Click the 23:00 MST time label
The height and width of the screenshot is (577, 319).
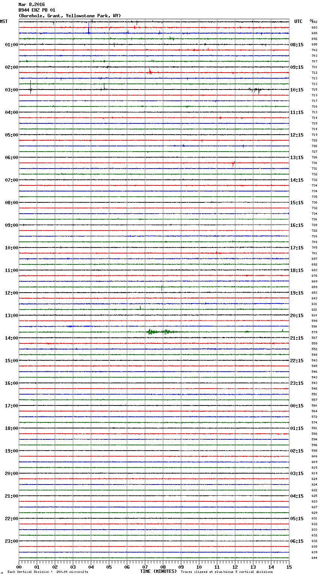pos(11,541)
